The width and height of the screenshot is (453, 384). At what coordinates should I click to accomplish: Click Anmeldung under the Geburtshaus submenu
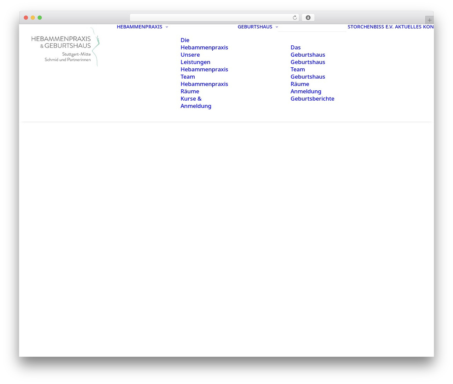[x=306, y=91]
